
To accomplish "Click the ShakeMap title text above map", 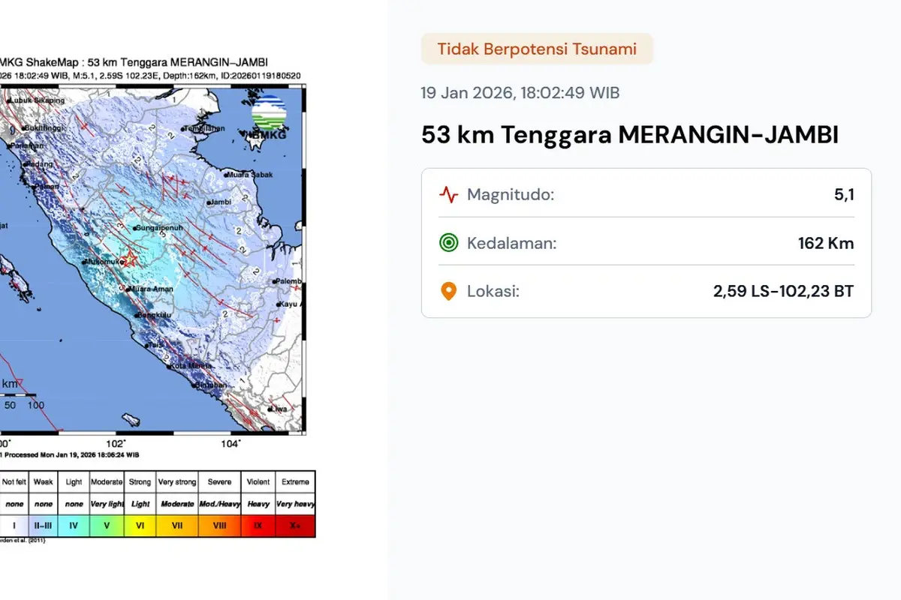I will [134, 62].
